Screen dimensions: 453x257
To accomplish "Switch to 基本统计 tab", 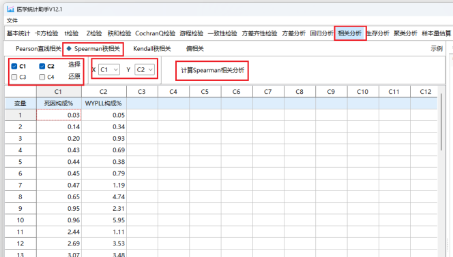I will point(18,33).
